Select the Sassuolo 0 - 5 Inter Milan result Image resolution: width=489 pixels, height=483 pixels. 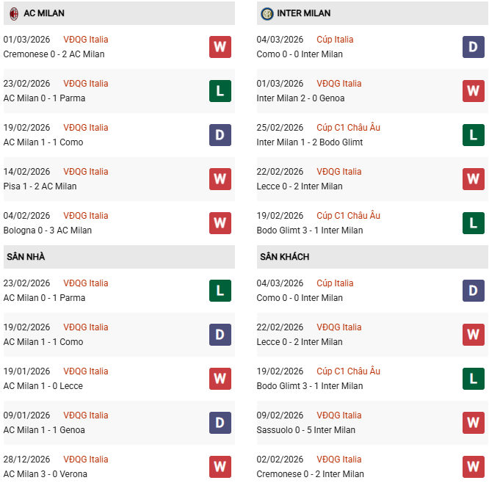[306, 430]
